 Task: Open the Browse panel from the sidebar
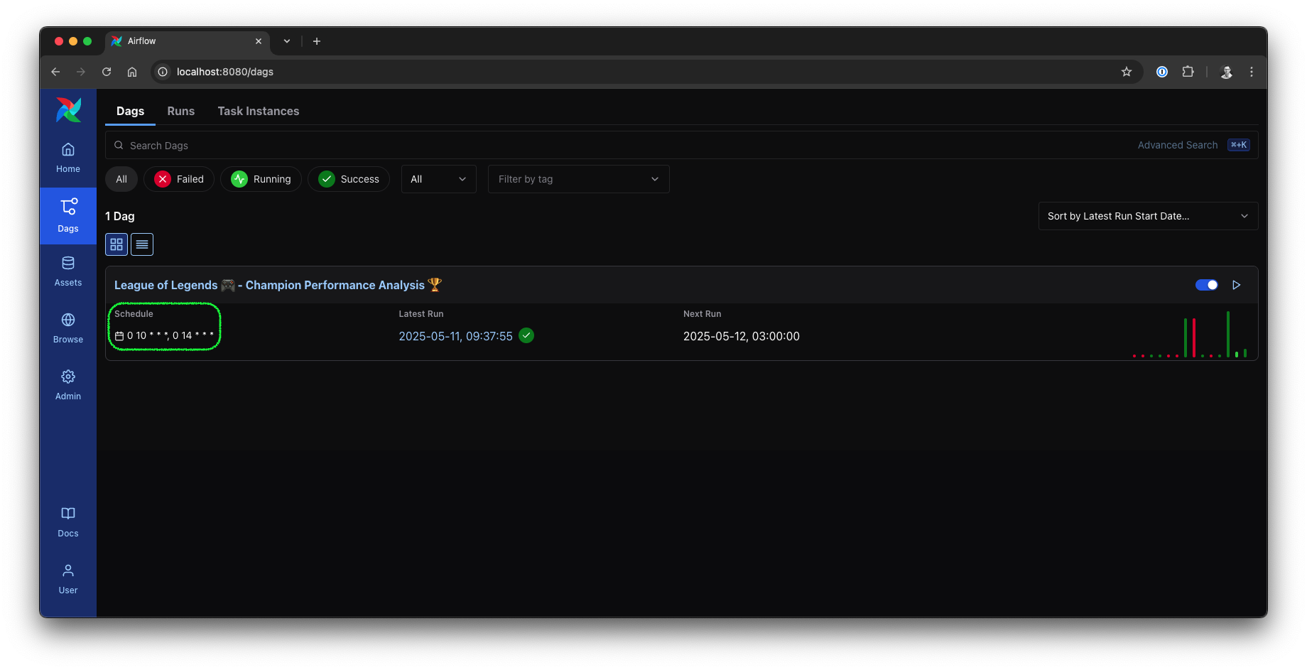[x=67, y=328]
